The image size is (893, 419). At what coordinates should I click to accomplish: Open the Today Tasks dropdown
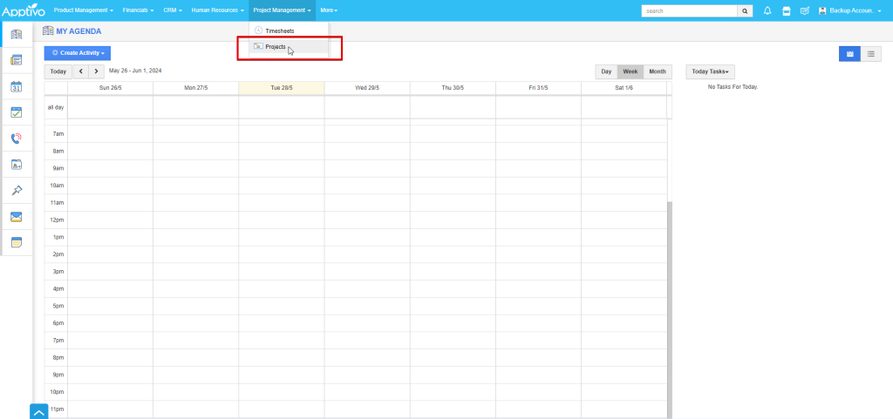pyautogui.click(x=709, y=71)
